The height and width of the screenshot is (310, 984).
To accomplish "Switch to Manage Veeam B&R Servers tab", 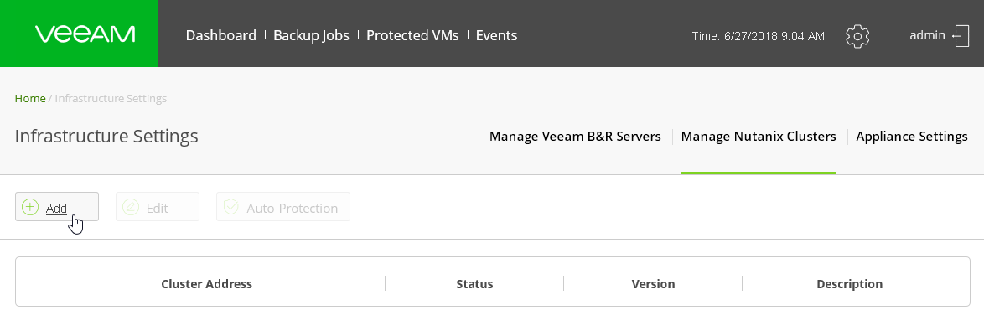I will coord(575,137).
